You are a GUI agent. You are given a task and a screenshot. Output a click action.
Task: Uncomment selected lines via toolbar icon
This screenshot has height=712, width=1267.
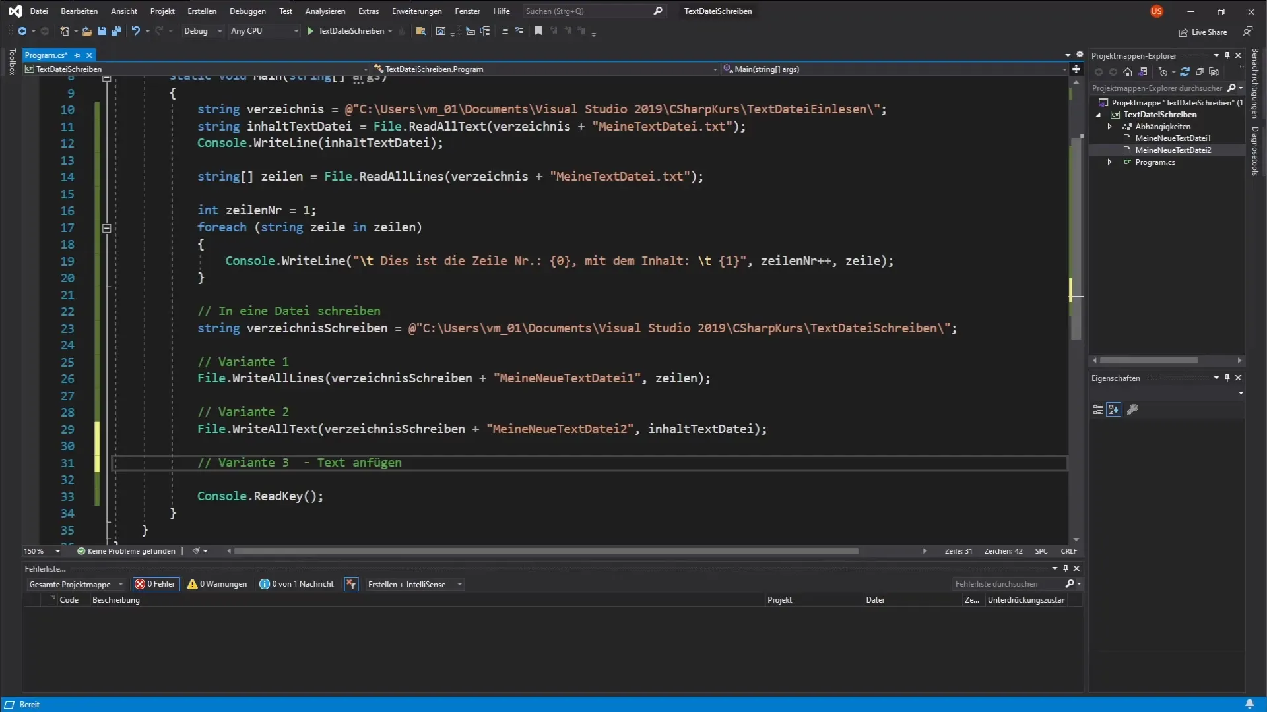(x=519, y=31)
